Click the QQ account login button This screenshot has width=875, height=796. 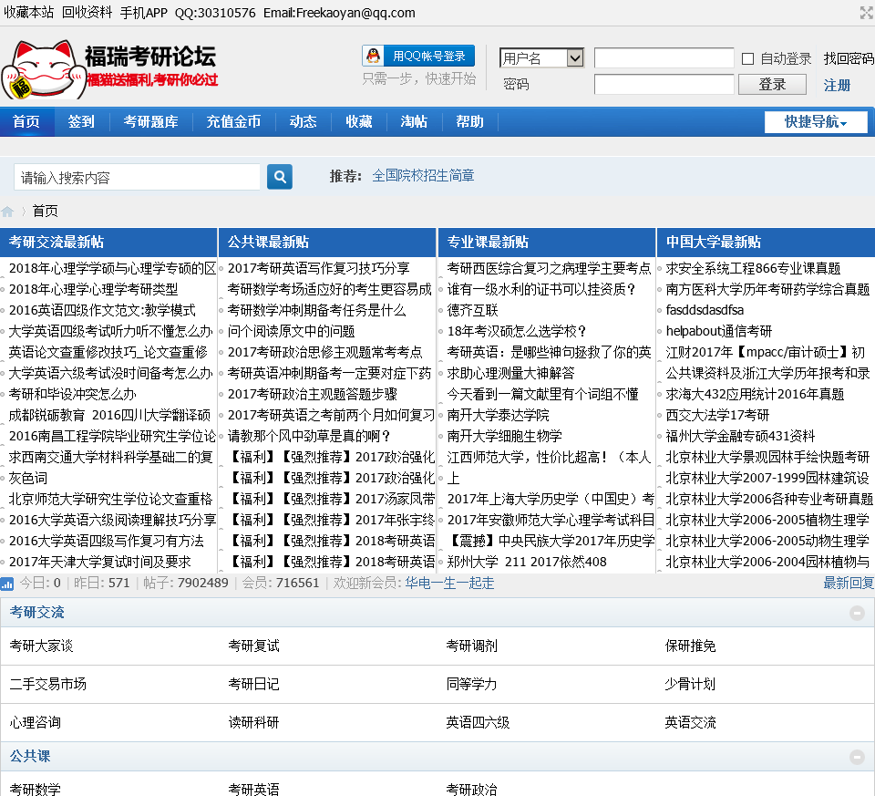coord(418,57)
